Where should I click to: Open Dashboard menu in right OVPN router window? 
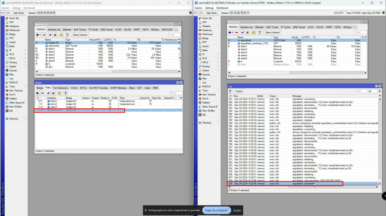click(222, 8)
